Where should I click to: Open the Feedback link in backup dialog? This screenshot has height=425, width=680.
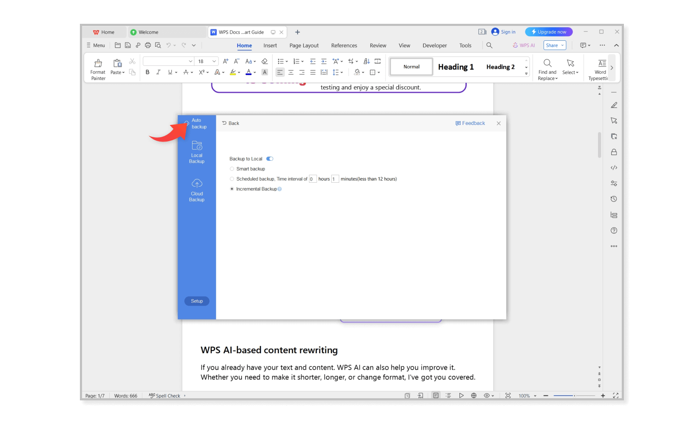(x=470, y=123)
